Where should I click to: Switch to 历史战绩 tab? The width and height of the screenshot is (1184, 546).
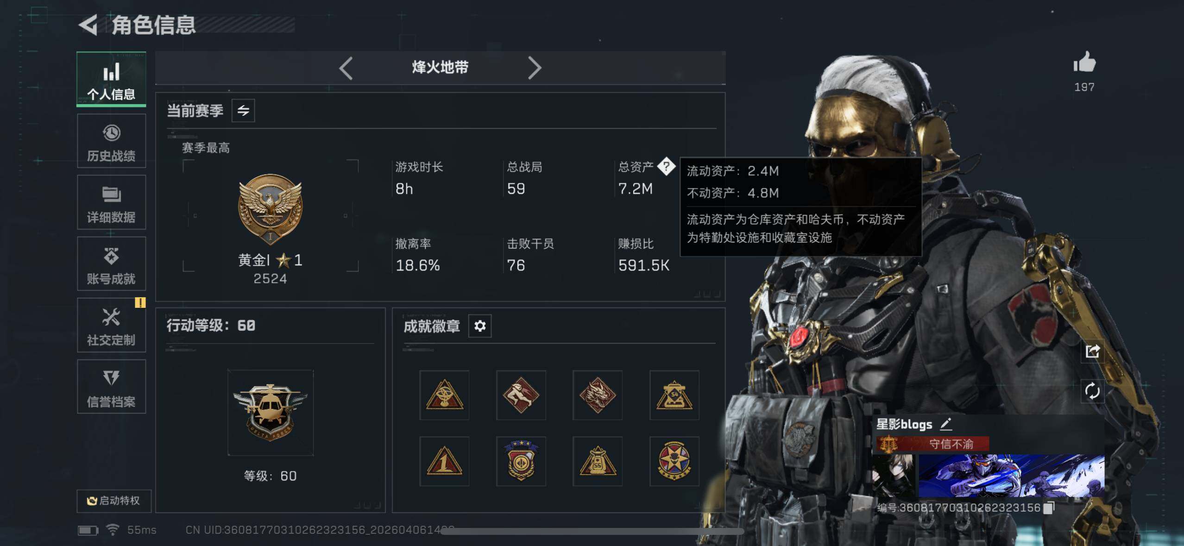click(x=111, y=141)
